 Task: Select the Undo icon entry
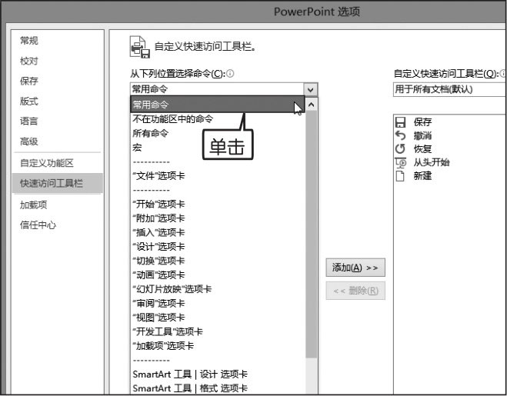(400, 135)
